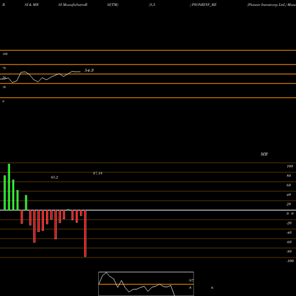Click the lone green bar before red bars
The width and height of the screenshot is (296, 296).
tap(26, 202)
